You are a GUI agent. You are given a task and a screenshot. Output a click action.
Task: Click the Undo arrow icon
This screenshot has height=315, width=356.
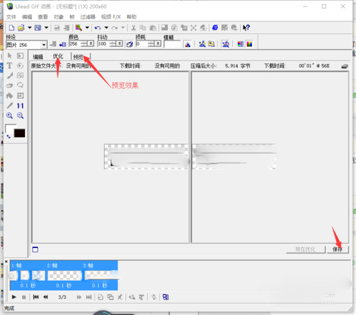point(98,28)
